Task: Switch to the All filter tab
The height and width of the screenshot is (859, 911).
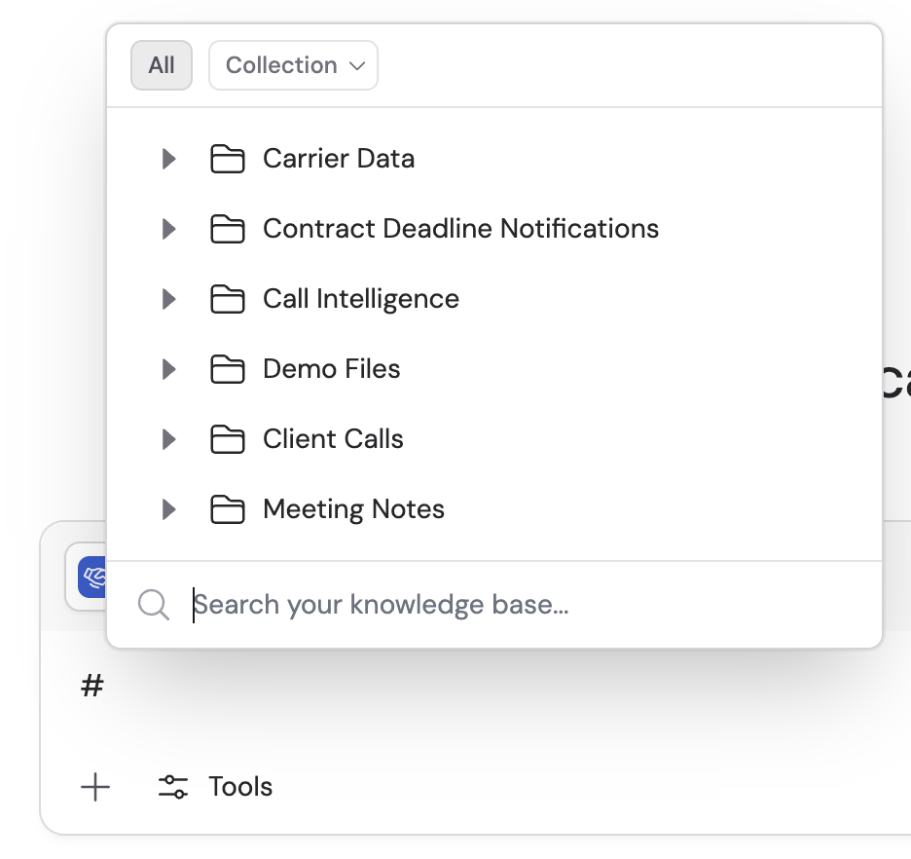Action: click(x=162, y=65)
